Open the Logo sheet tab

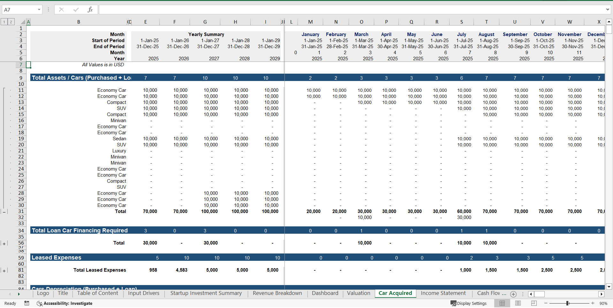(43, 293)
